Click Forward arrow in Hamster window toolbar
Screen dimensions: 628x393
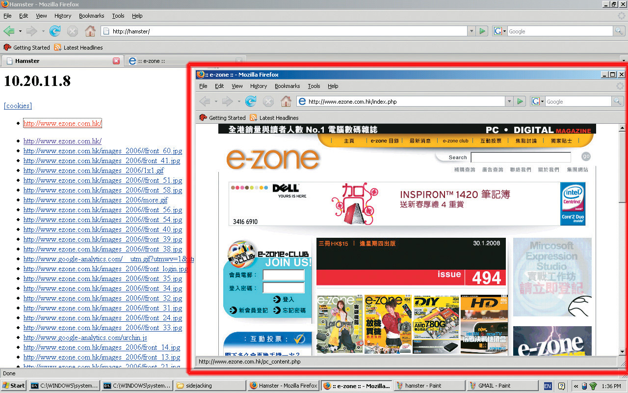[x=32, y=31]
